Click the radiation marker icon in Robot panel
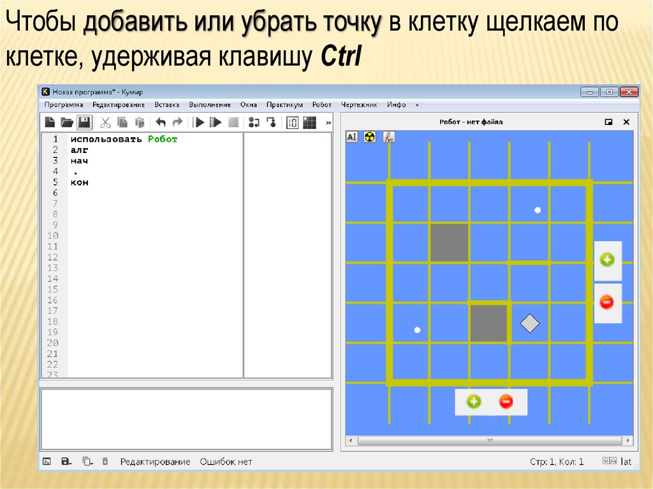 pos(370,136)
